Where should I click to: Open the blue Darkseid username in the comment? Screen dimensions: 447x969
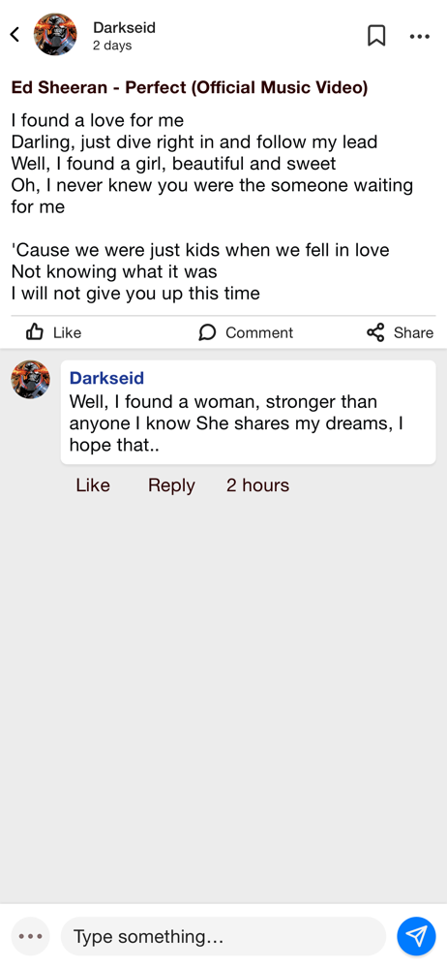coord(106,378)
